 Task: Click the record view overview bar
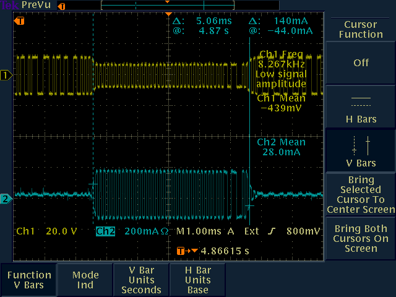click(x=168, y=6)
